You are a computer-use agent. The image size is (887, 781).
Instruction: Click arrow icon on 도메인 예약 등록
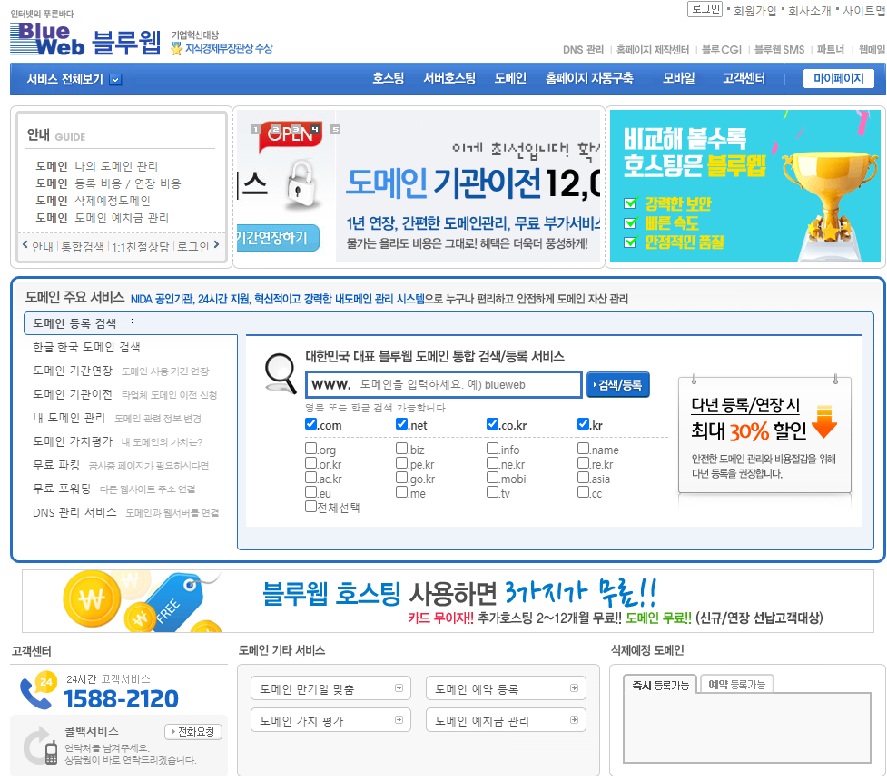574,688
